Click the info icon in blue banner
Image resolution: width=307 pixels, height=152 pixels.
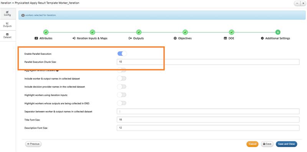[x=23, y=15]
